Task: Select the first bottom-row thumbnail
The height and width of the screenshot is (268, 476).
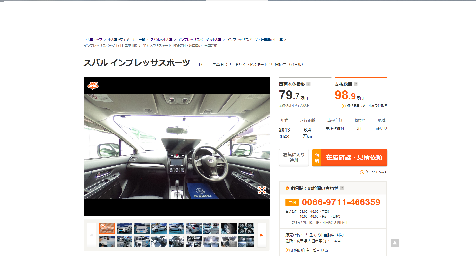Action: click(x=107, y=242)
